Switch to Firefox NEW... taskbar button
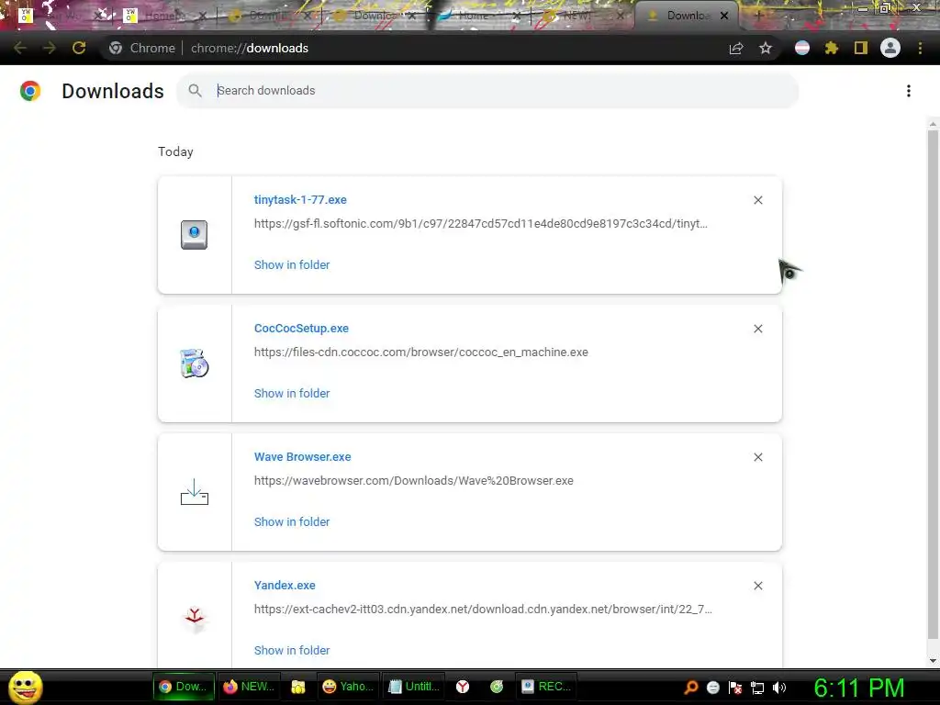This screenshot has width=940, height=705. coord(248,687)
